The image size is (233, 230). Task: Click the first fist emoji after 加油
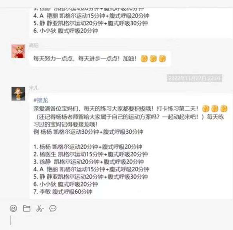coord(144,59)
